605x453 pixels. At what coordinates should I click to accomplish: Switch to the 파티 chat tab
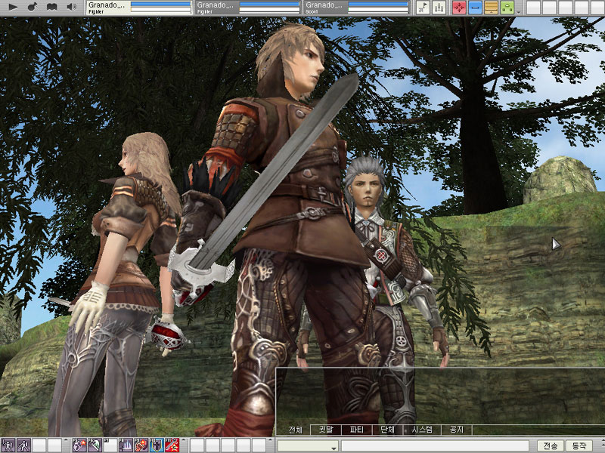pos(356,430)
